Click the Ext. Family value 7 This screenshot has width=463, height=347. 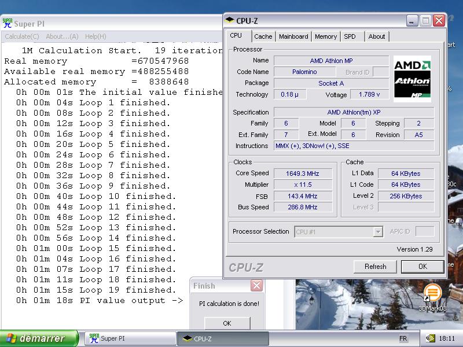tap(286, 135)
